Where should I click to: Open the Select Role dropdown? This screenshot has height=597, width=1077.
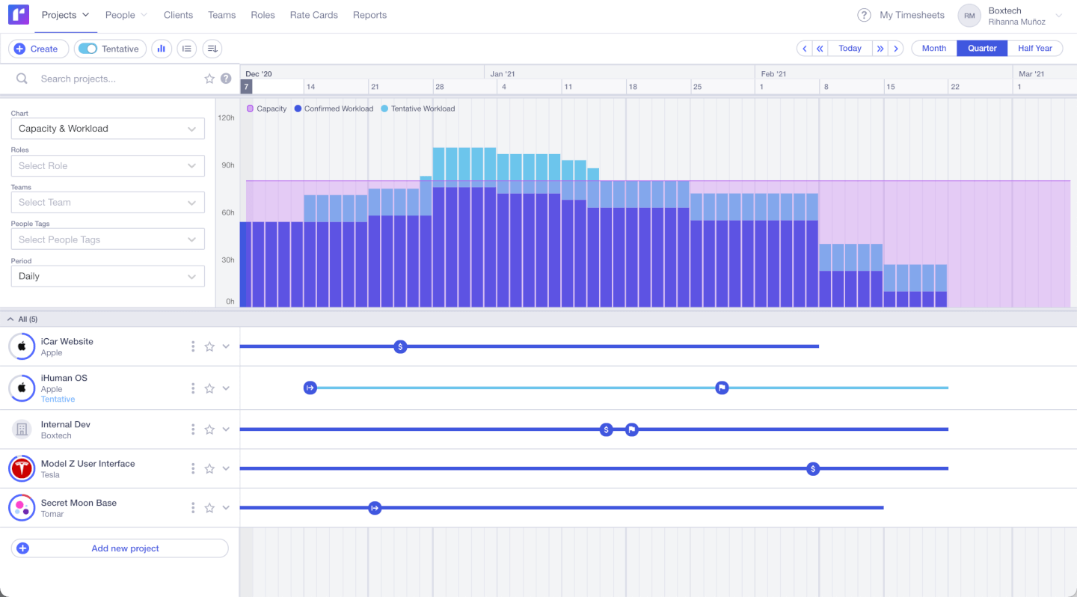pyautogui.click(x=108, y=165)
